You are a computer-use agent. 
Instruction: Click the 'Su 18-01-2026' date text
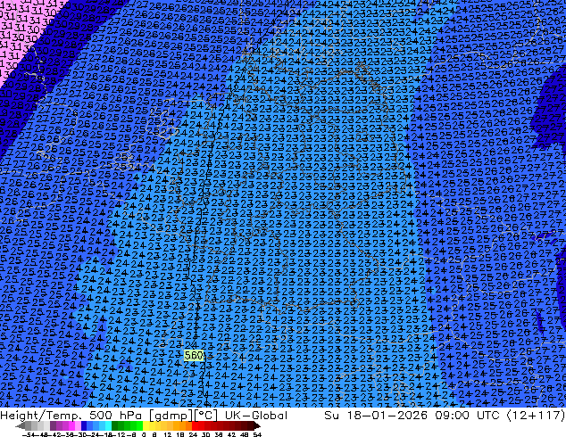(x=376, y=416)
